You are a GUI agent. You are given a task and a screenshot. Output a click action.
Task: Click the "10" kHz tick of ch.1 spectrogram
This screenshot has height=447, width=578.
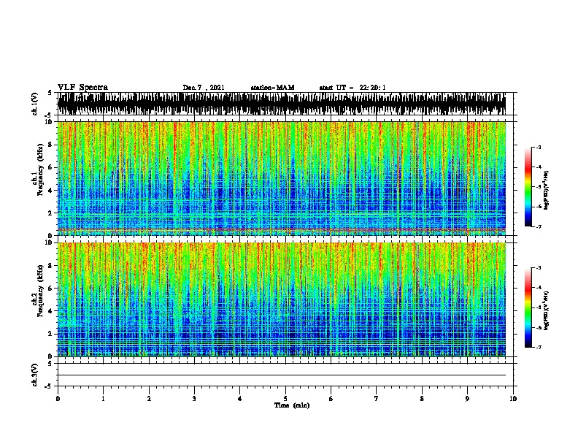point(50,122)
